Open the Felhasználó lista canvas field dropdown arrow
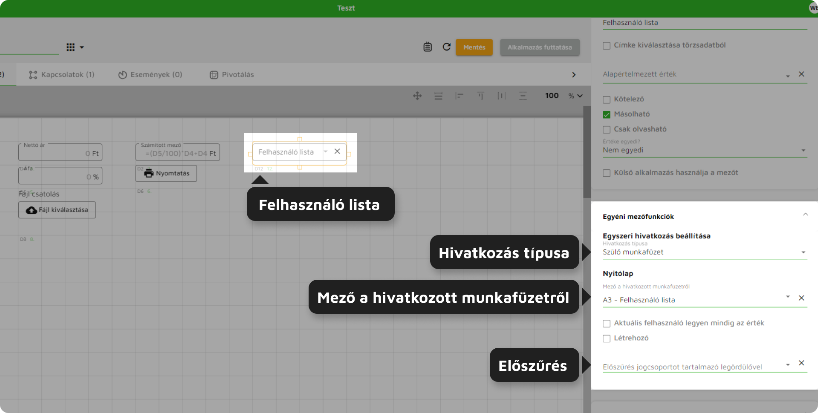The height and width of the screenshot is (413, 818). pyautogui.click(x=325, y=152)
